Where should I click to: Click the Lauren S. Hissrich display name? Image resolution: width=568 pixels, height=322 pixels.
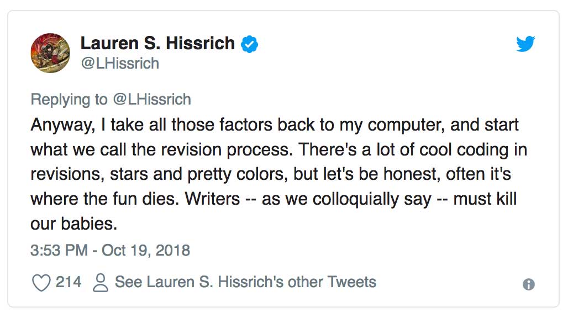[157, 43]
